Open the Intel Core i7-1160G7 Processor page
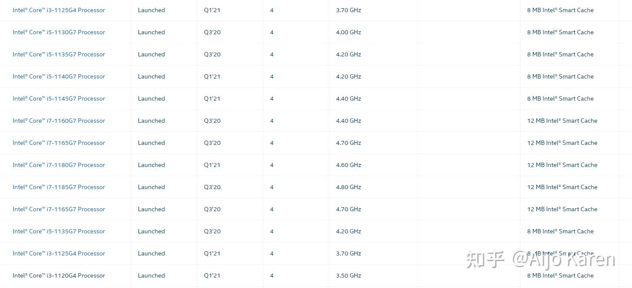This screenshot has width=632, height=288. point(59,121)
